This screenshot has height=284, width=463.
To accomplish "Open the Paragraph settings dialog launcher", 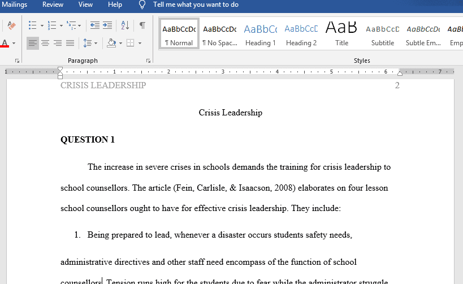I will pos(148,61).
